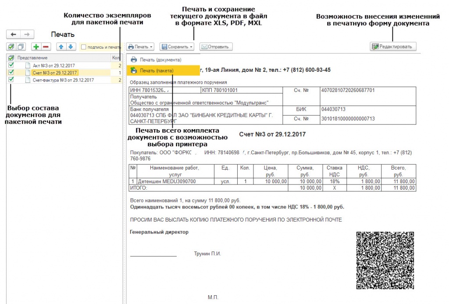Click account number '40702810720260687701'
This screenshot has height=304, width=449.
click(348, 90)
